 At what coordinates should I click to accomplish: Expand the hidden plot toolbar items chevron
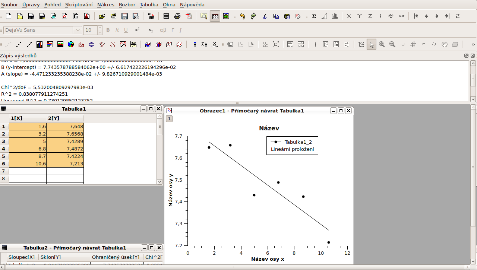(473, 44)
